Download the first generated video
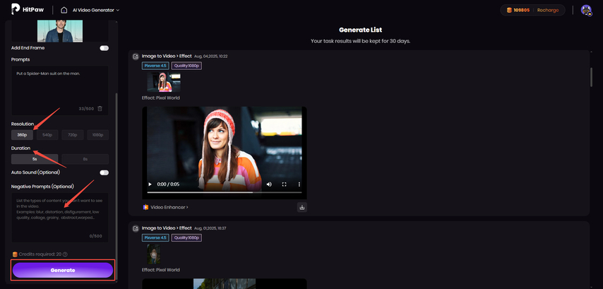 301,207
